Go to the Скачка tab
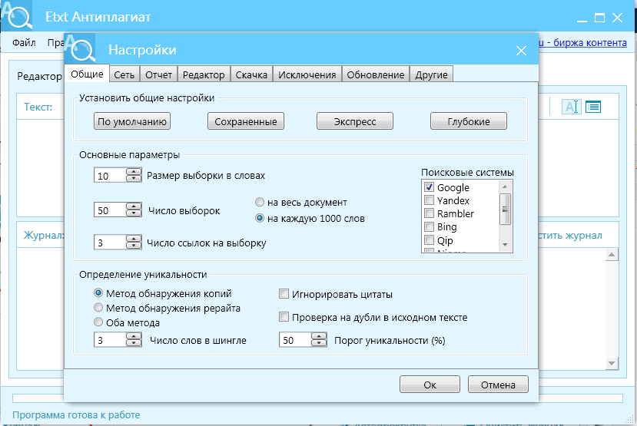Screen dimensions: 637x426 251,74
